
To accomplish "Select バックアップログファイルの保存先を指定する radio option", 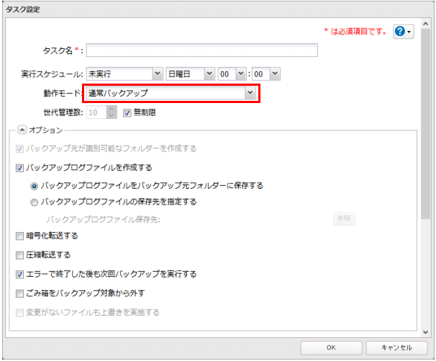I will tap(35, 202).
